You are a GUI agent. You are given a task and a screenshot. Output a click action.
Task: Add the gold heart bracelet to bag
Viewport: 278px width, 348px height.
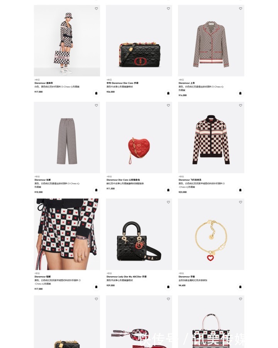click(x=240, y=287)
